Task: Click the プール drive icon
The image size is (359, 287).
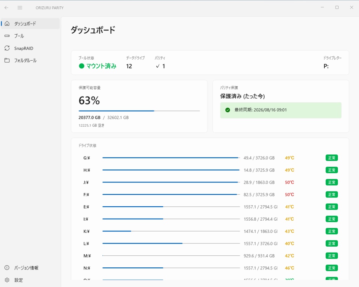Action: 7,36
